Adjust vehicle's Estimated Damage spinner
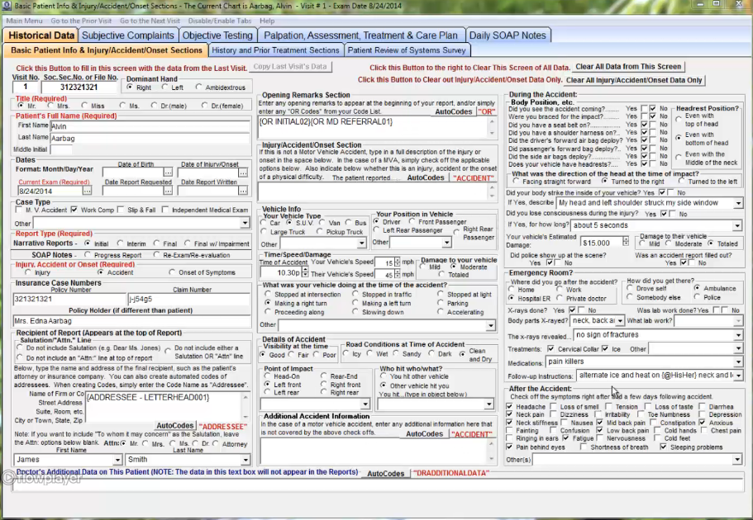The image size is (753, 520). tap(625, 242)
